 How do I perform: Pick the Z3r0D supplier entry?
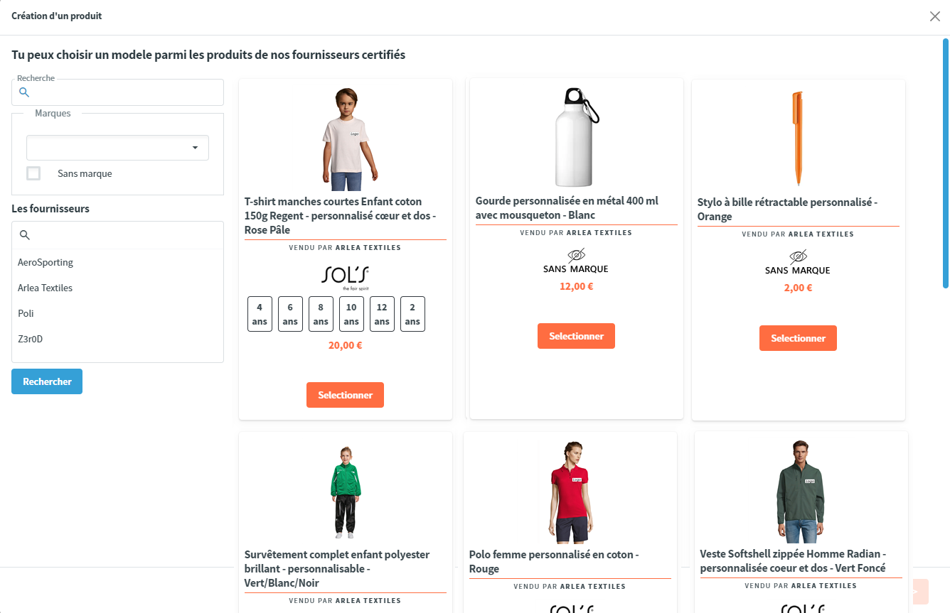pyautogui.click(x=31, y=339)
